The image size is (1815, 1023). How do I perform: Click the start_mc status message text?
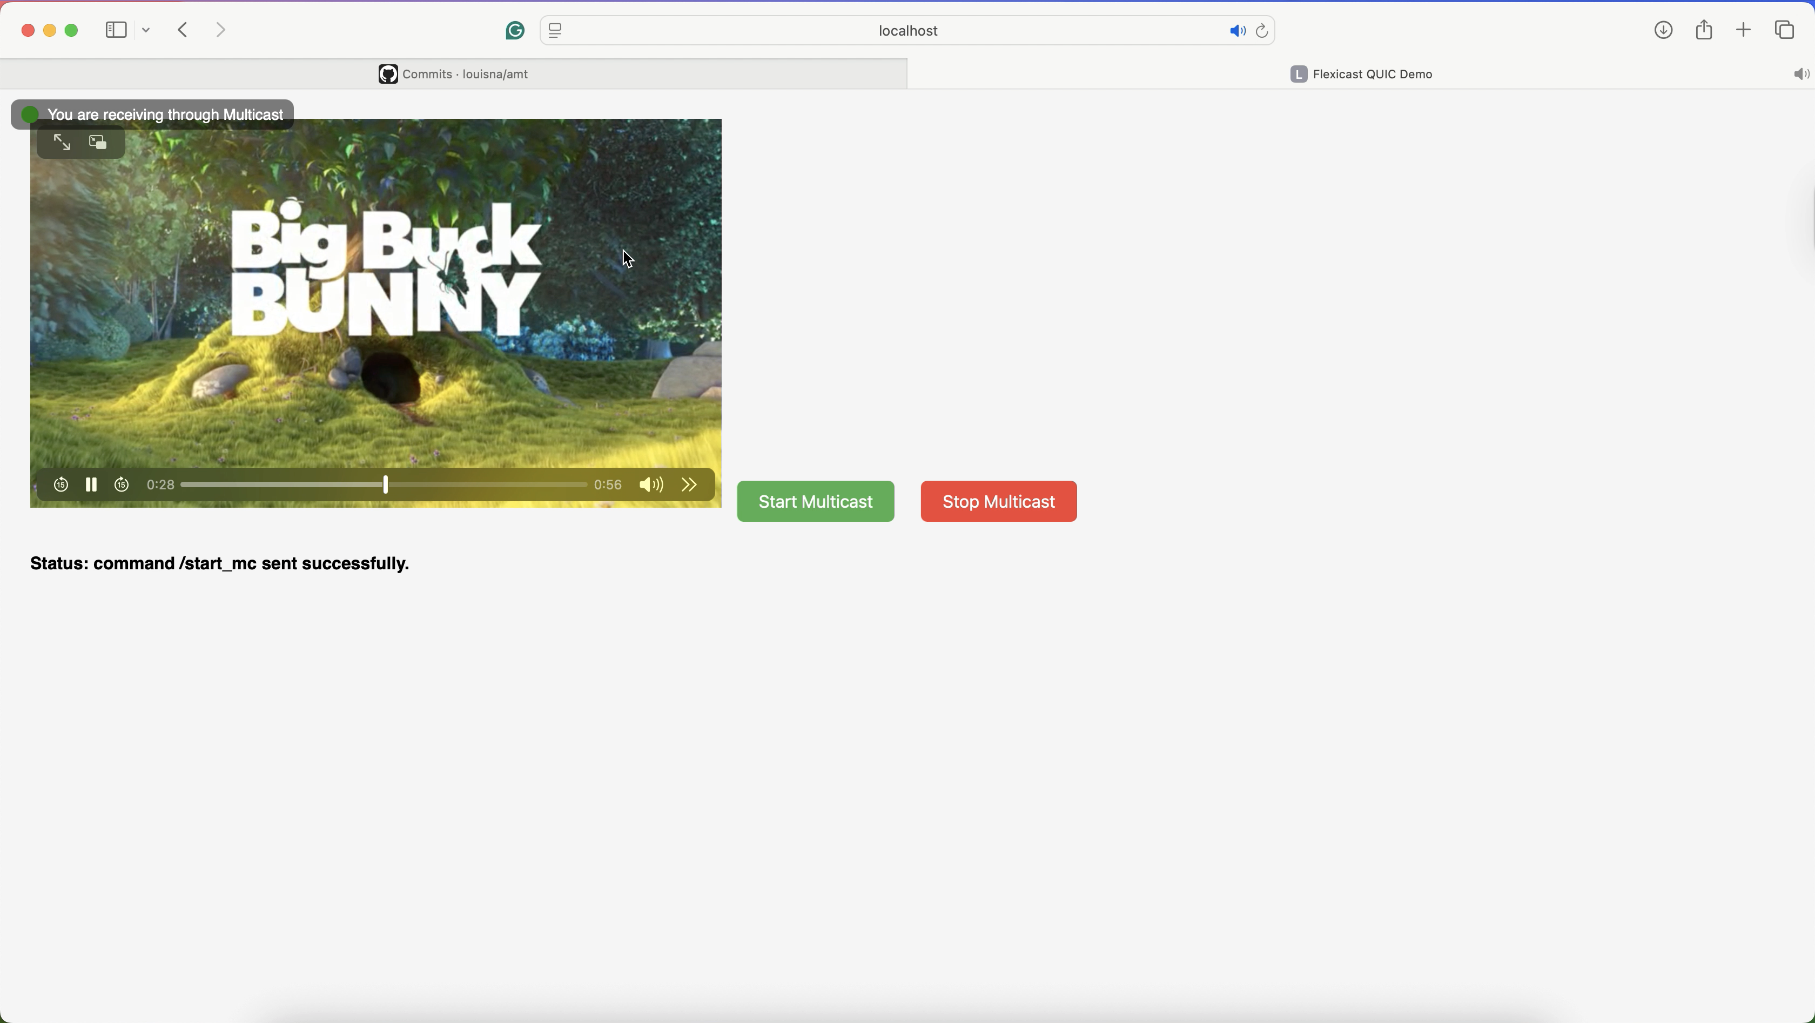[x=220, y=564]
